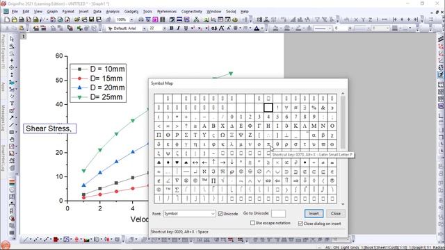Select the capital Sigma symbol in grid
Viewport: 445px width, 250px height.
coord(186,135)
